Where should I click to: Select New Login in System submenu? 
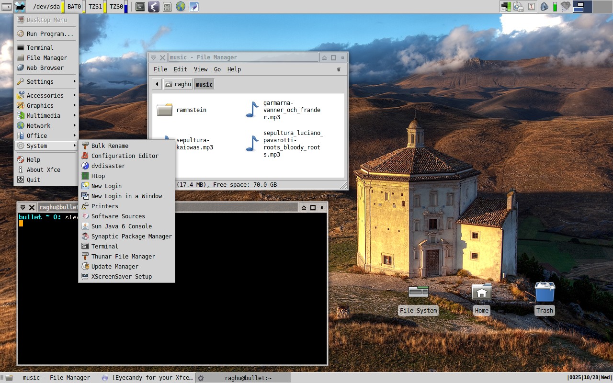126,186
